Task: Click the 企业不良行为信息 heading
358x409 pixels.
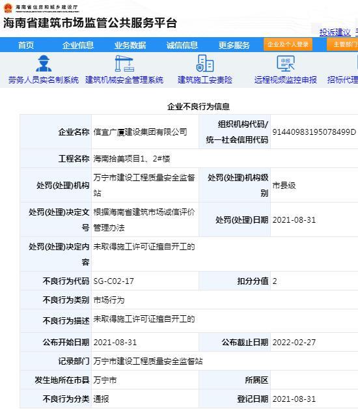Action: (x=199, y=106)
